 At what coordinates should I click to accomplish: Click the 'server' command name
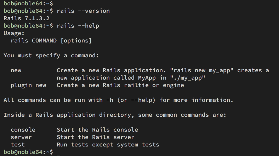click(x=21, y=137)
